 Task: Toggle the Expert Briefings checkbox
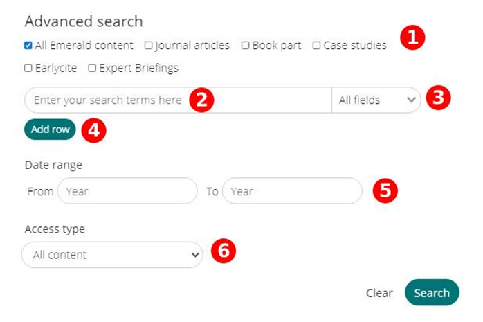click(92, 68)
